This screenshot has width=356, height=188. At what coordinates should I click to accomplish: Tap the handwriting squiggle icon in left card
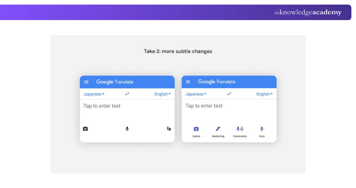pyautogui.click(x=169, y=129)
